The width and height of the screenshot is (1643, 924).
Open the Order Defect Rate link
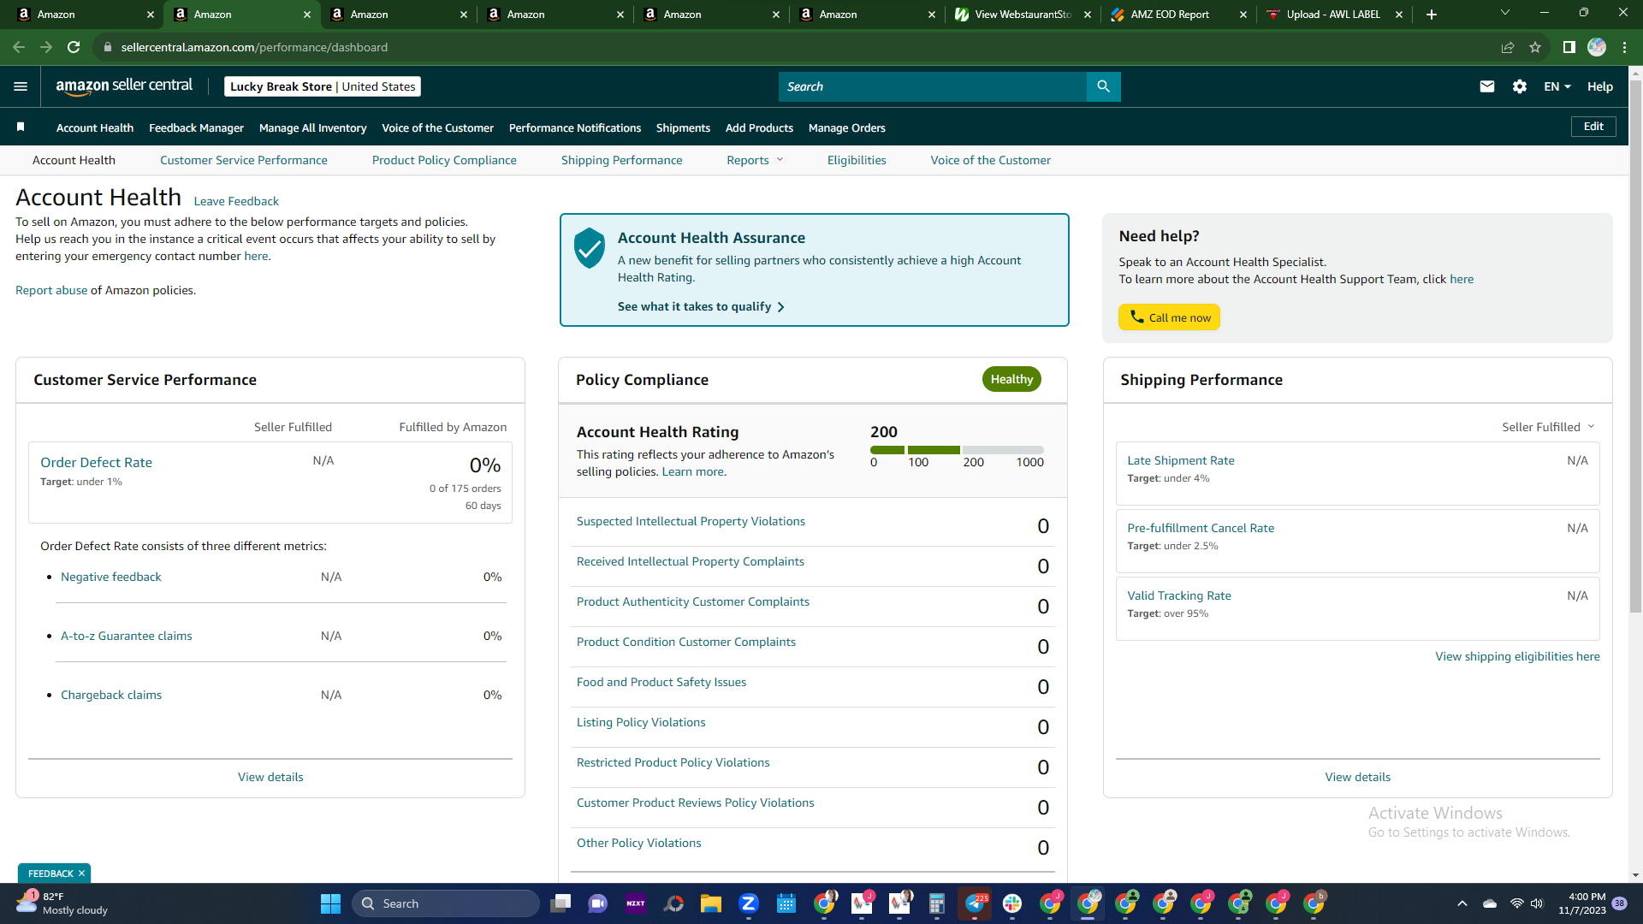coord(96,462)
